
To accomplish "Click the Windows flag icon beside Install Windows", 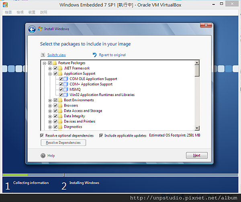I will pyautogui.click(x=40, y=29).
